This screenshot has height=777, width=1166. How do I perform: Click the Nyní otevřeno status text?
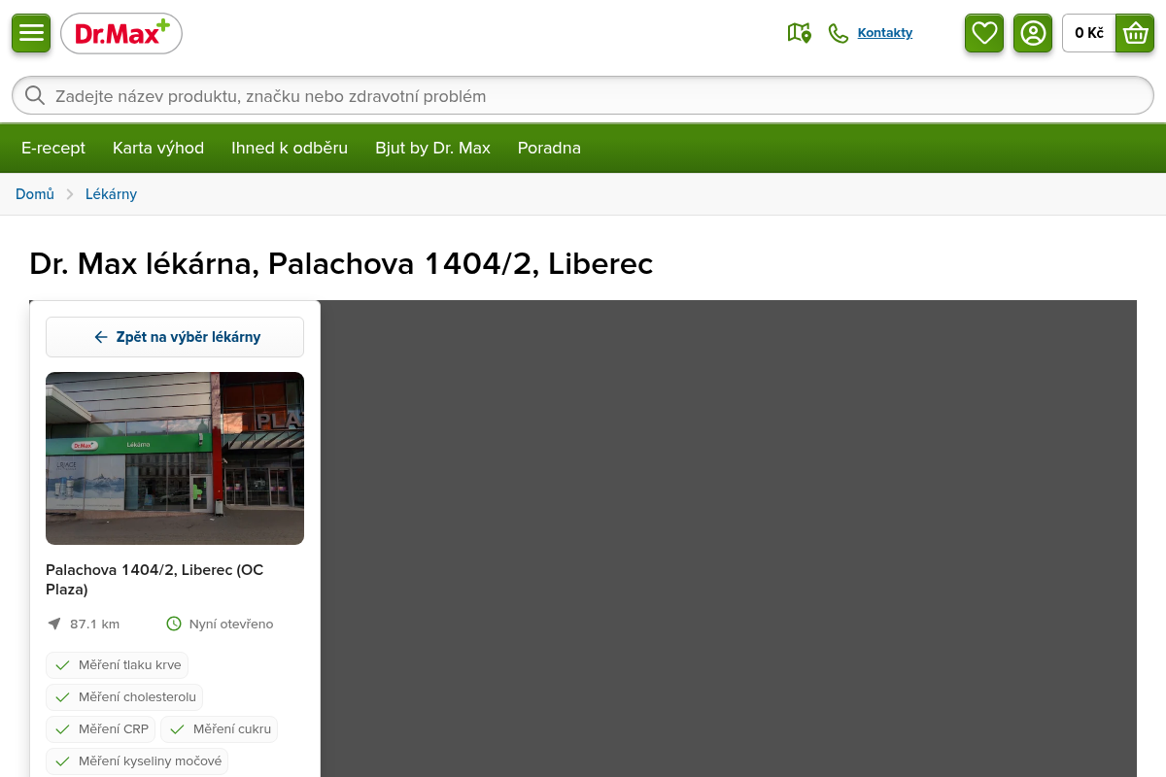coord(231,624)
